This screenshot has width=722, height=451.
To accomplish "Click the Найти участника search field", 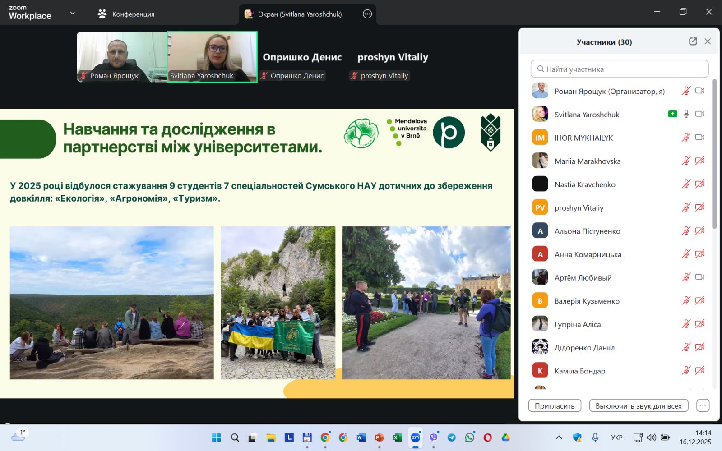I will 619,69.
